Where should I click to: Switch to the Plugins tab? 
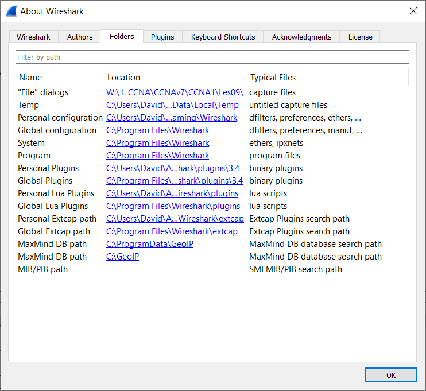(x=162, y=37)
